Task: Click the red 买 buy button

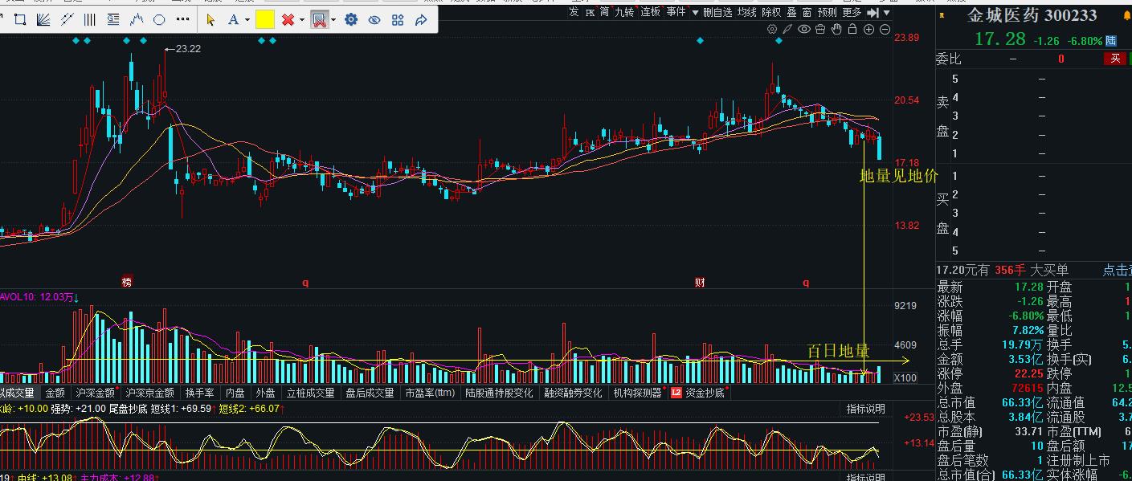Action: tap(1114, 59)
